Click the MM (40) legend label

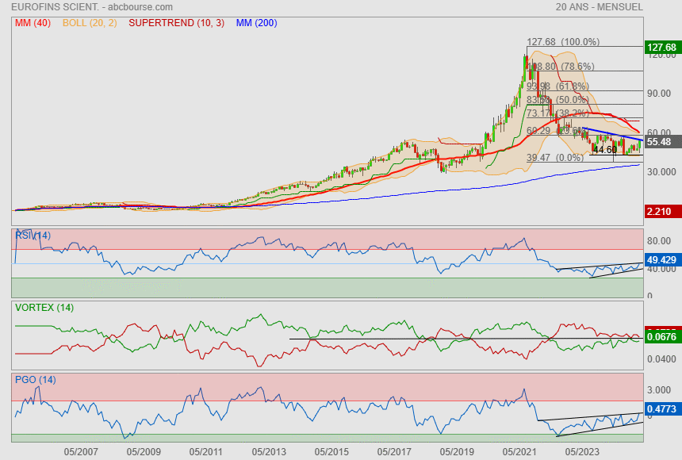tap(33, 23)
